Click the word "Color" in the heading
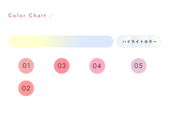170x117 pixels. click(x=17, y=16)
